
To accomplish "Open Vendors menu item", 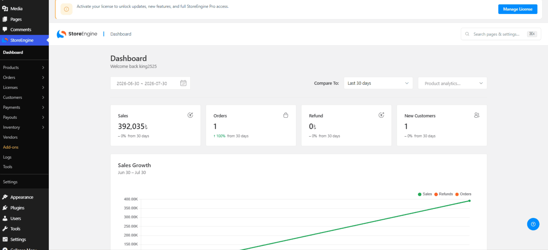I will tap(10, 137).
